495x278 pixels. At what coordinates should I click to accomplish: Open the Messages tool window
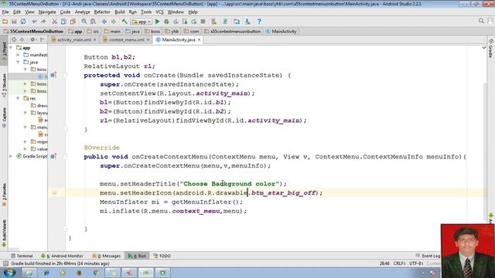pos(107,256)
